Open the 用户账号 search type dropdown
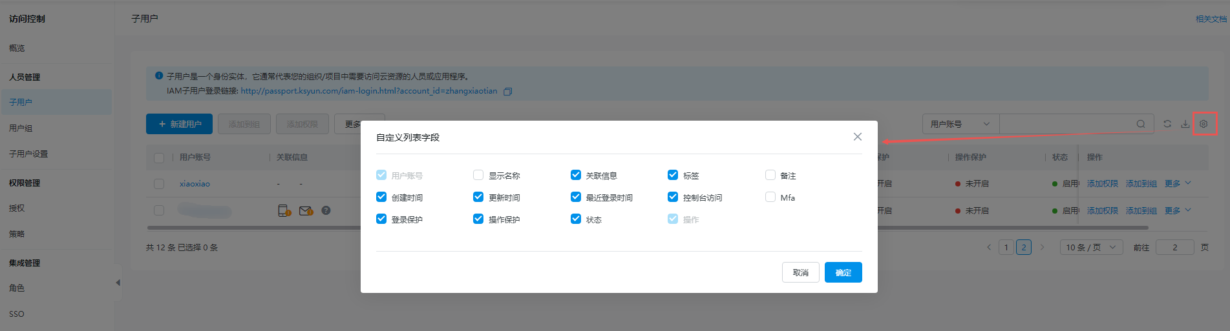The height and width of the screenshot is (331, 1230). tap(960, 124)
